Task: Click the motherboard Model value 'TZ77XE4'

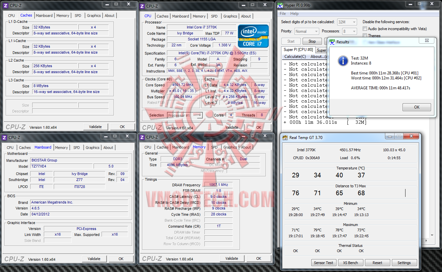Action: (x=61, y=166)
